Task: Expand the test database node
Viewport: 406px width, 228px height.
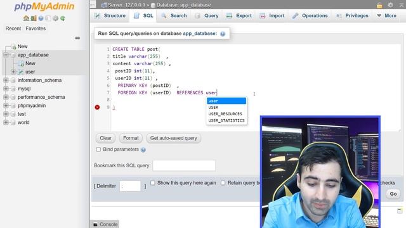Action: point(6,114)
